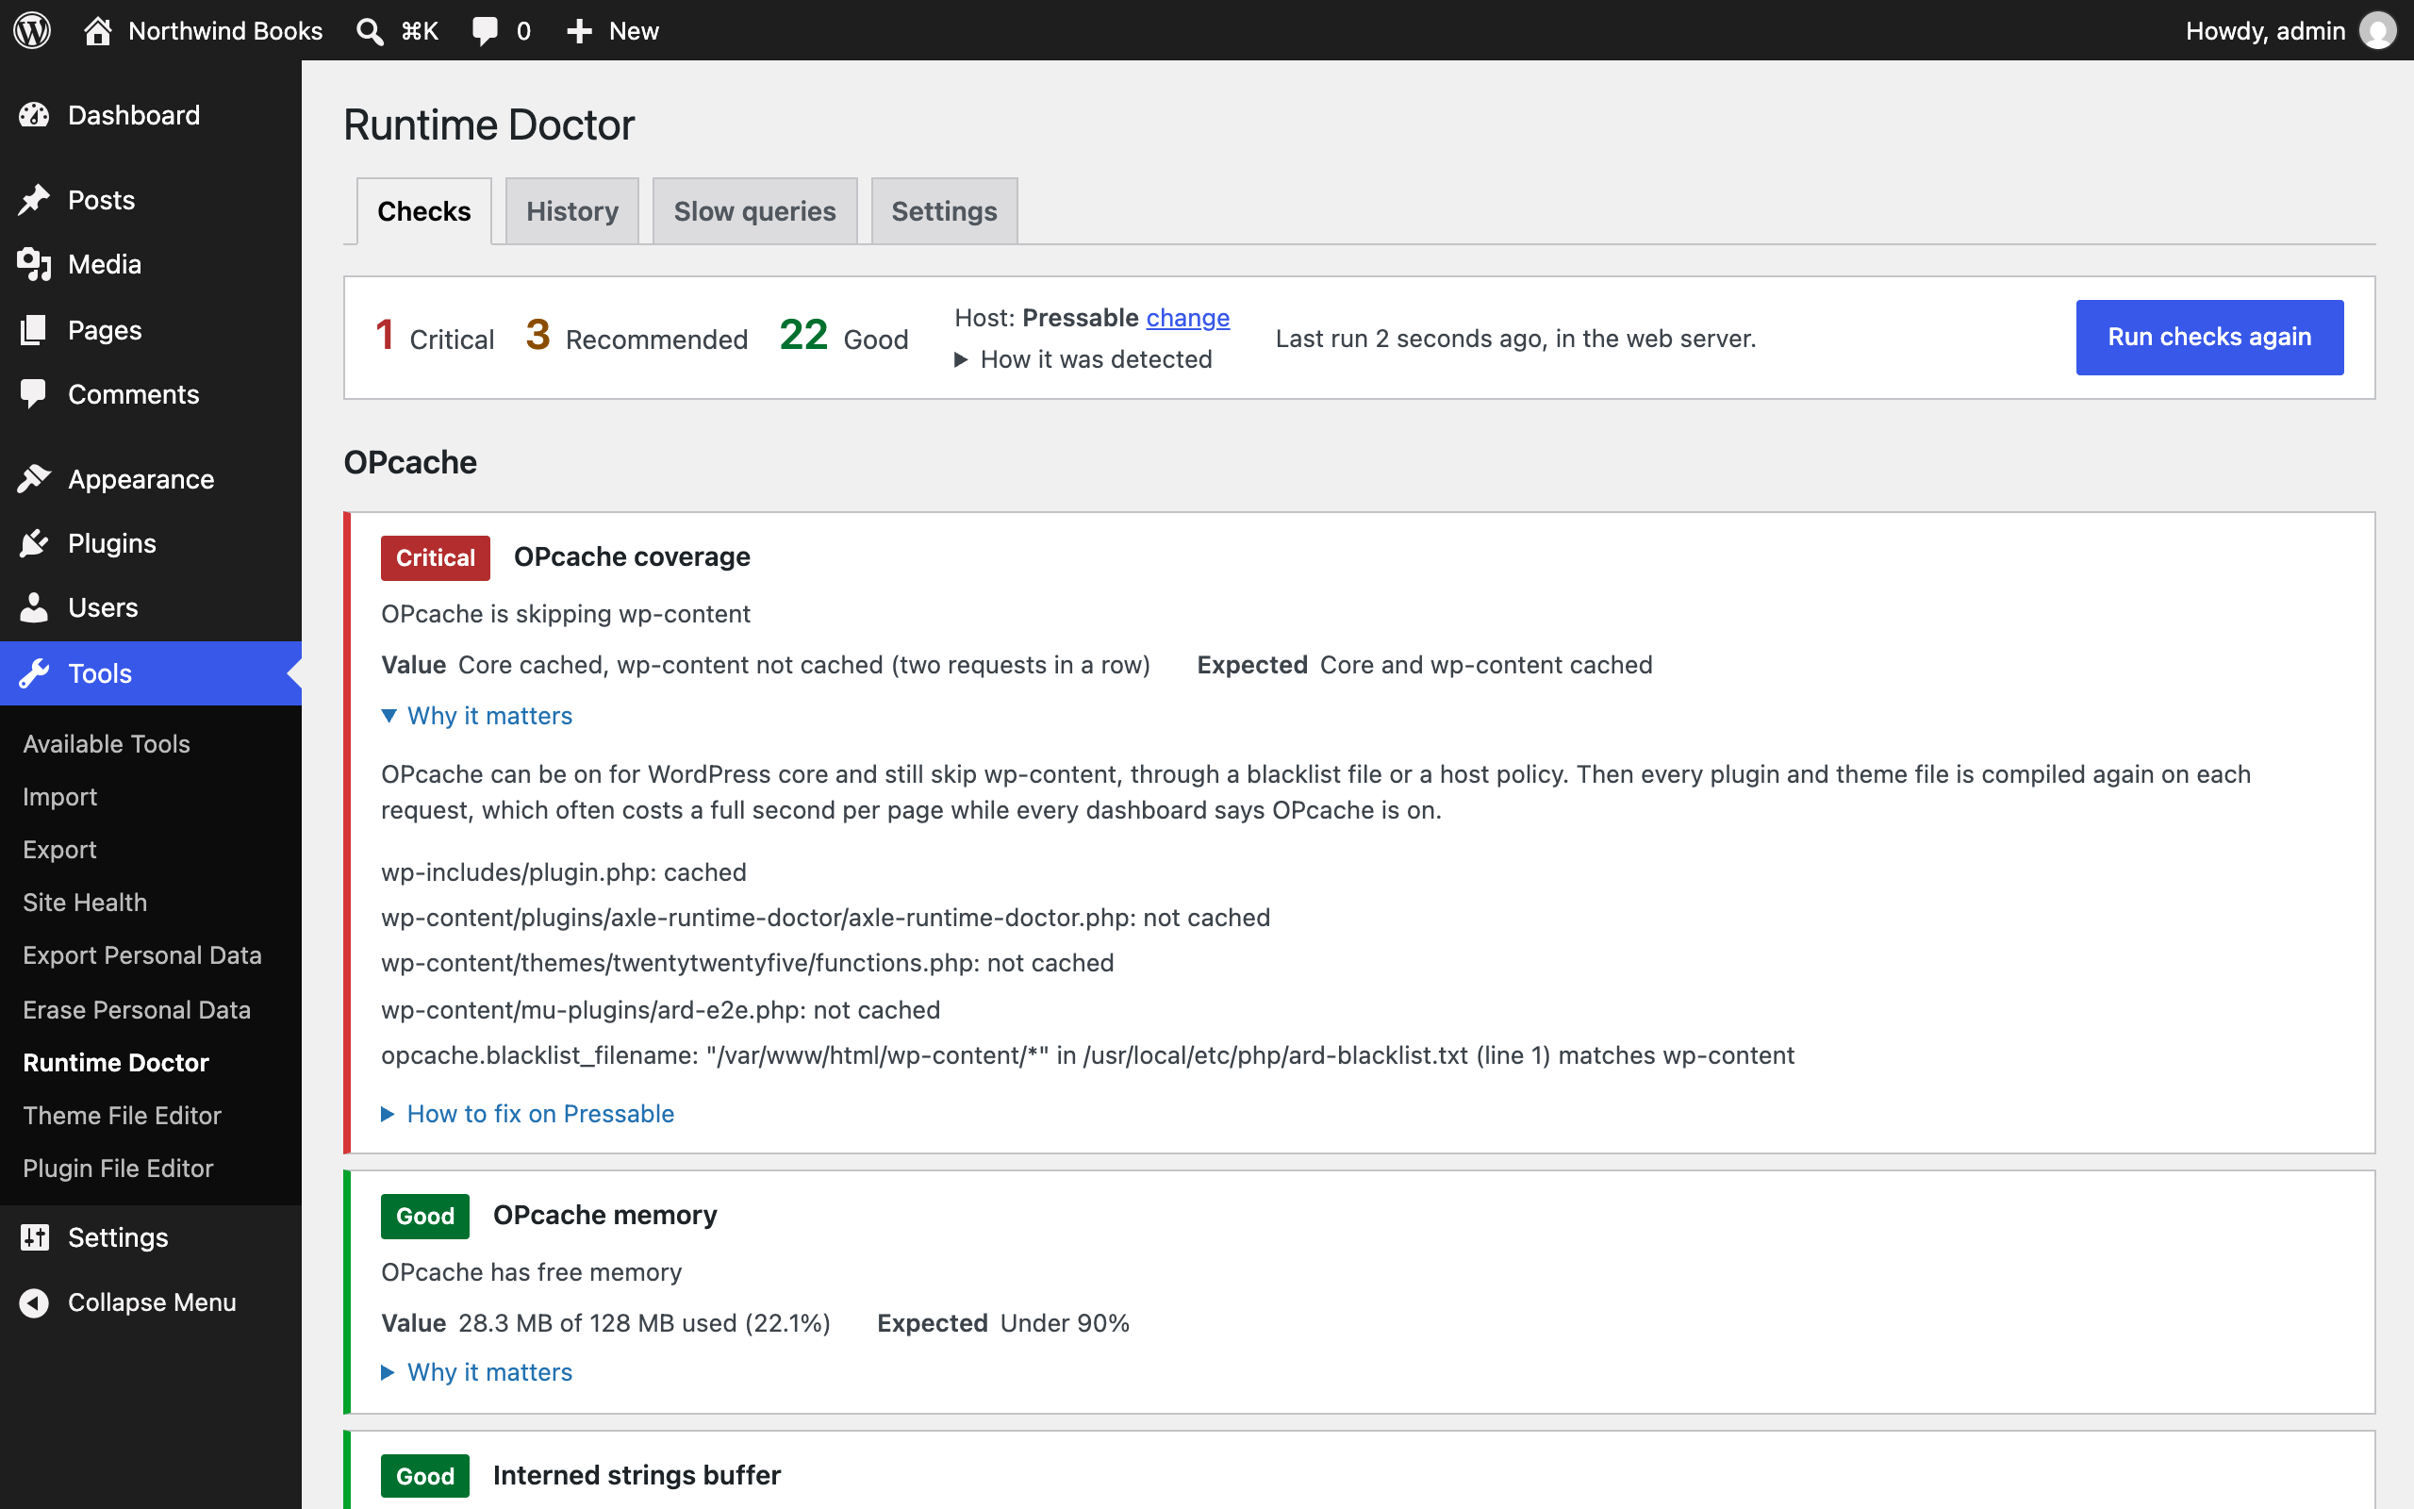Click the Appearance paintbrush icon
Screen dimensions: 2414x1509
click(x=34, y=479)
